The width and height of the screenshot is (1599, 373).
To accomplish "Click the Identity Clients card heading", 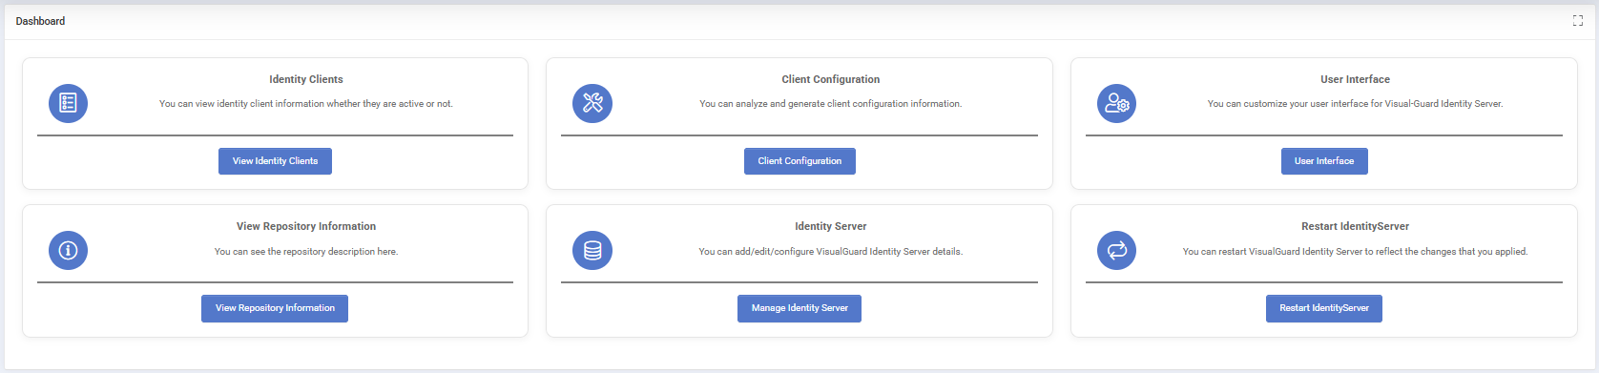I will pos(306,79).
